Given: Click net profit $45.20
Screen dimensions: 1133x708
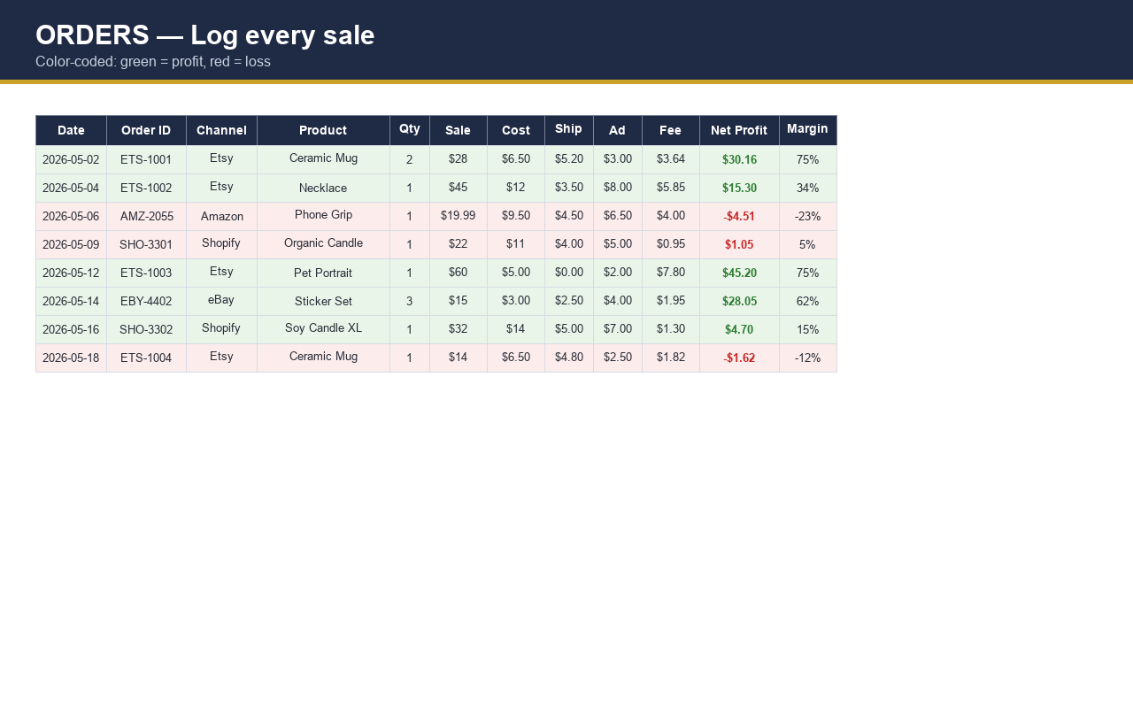Looking at the screenshot, I should (739, 273).
